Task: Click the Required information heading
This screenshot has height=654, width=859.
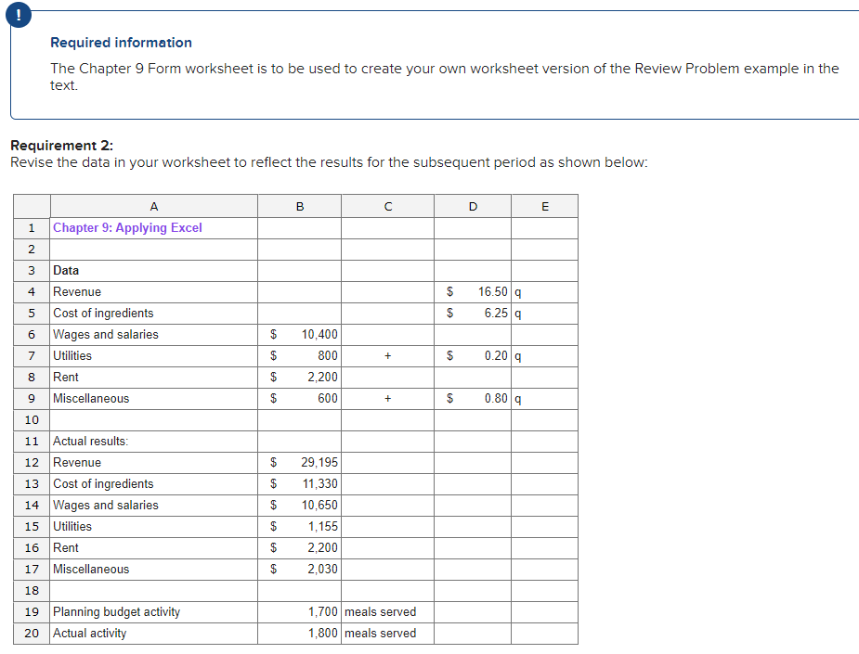Action: (121, 42)
